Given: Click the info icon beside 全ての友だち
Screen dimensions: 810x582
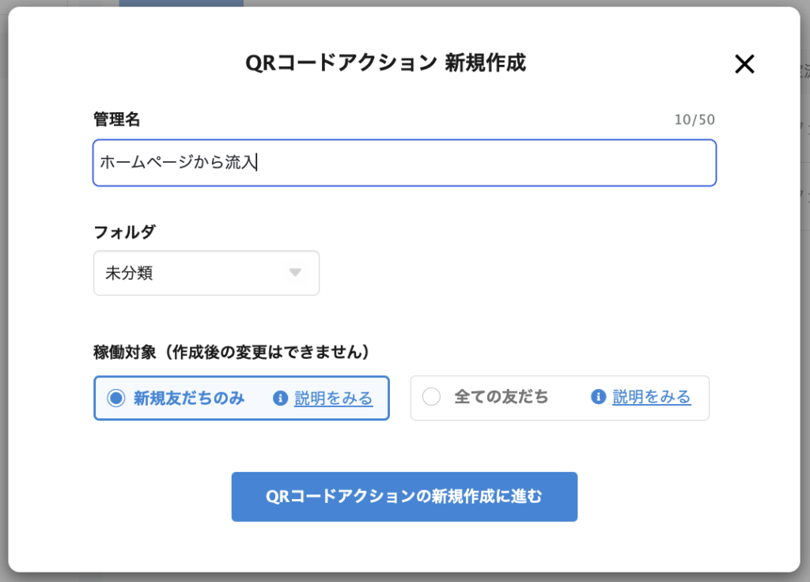Looking at the screenshot, I should tap(598, 397).
